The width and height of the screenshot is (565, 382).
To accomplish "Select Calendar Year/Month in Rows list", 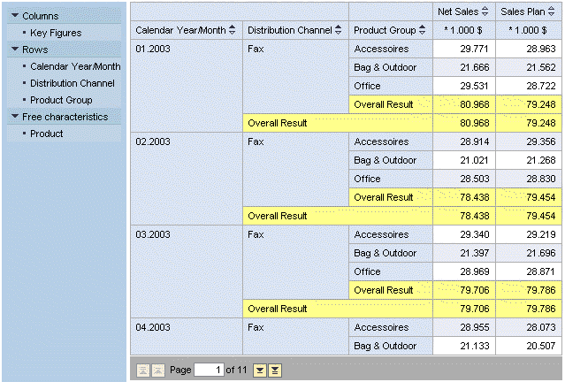I will [75, 66].
